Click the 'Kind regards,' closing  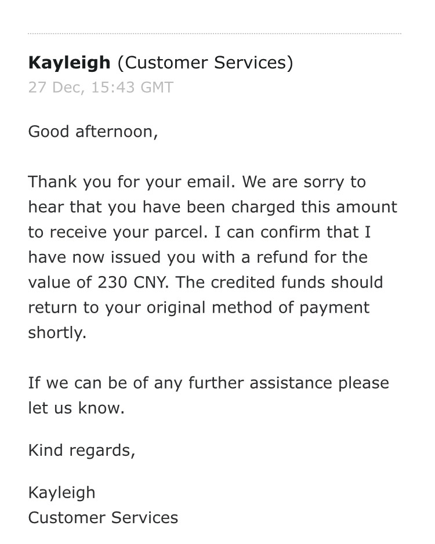coord(82,451)
